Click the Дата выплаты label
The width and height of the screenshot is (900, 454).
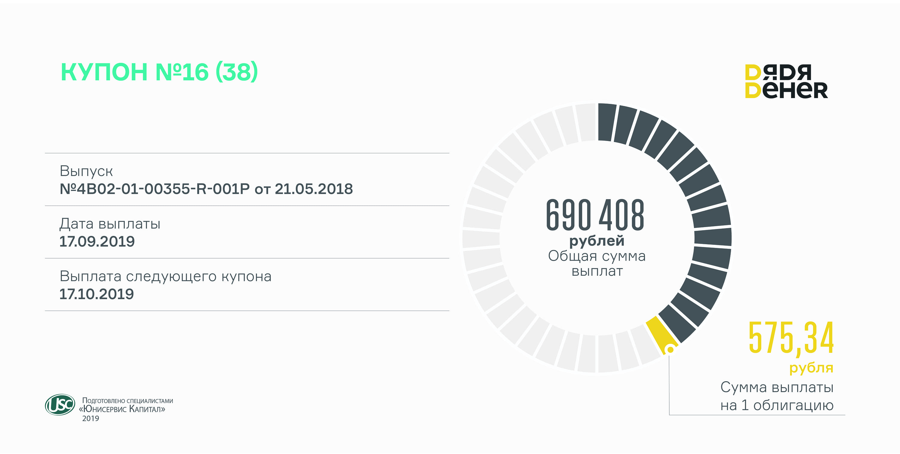pos(110,224)
